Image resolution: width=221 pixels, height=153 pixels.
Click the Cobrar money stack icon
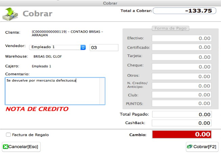pyautogui.click(x=10, y=14)
